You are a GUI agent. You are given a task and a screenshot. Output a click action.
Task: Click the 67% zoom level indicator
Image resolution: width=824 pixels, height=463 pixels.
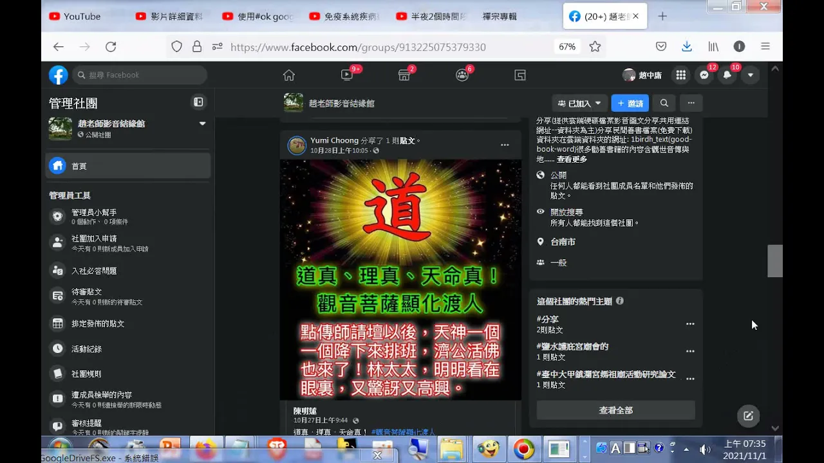coord(567,47)
